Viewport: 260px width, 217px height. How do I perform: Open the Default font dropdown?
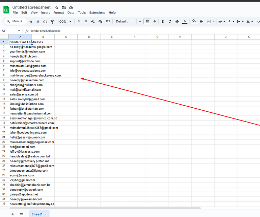coord(124,21)
